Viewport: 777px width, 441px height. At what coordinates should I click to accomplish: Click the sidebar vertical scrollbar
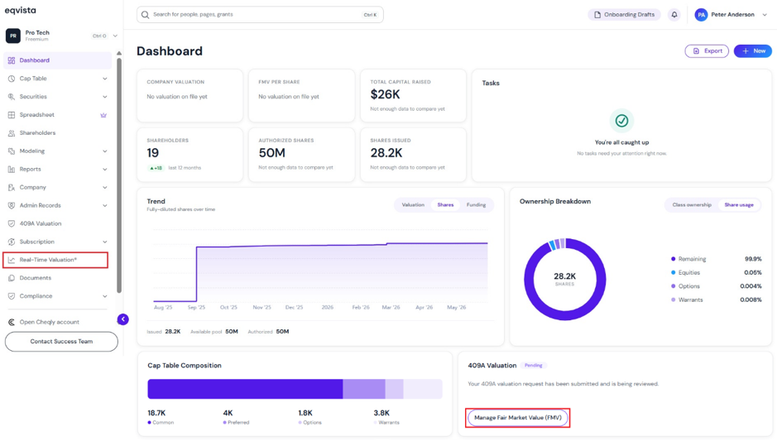[119, 175]
